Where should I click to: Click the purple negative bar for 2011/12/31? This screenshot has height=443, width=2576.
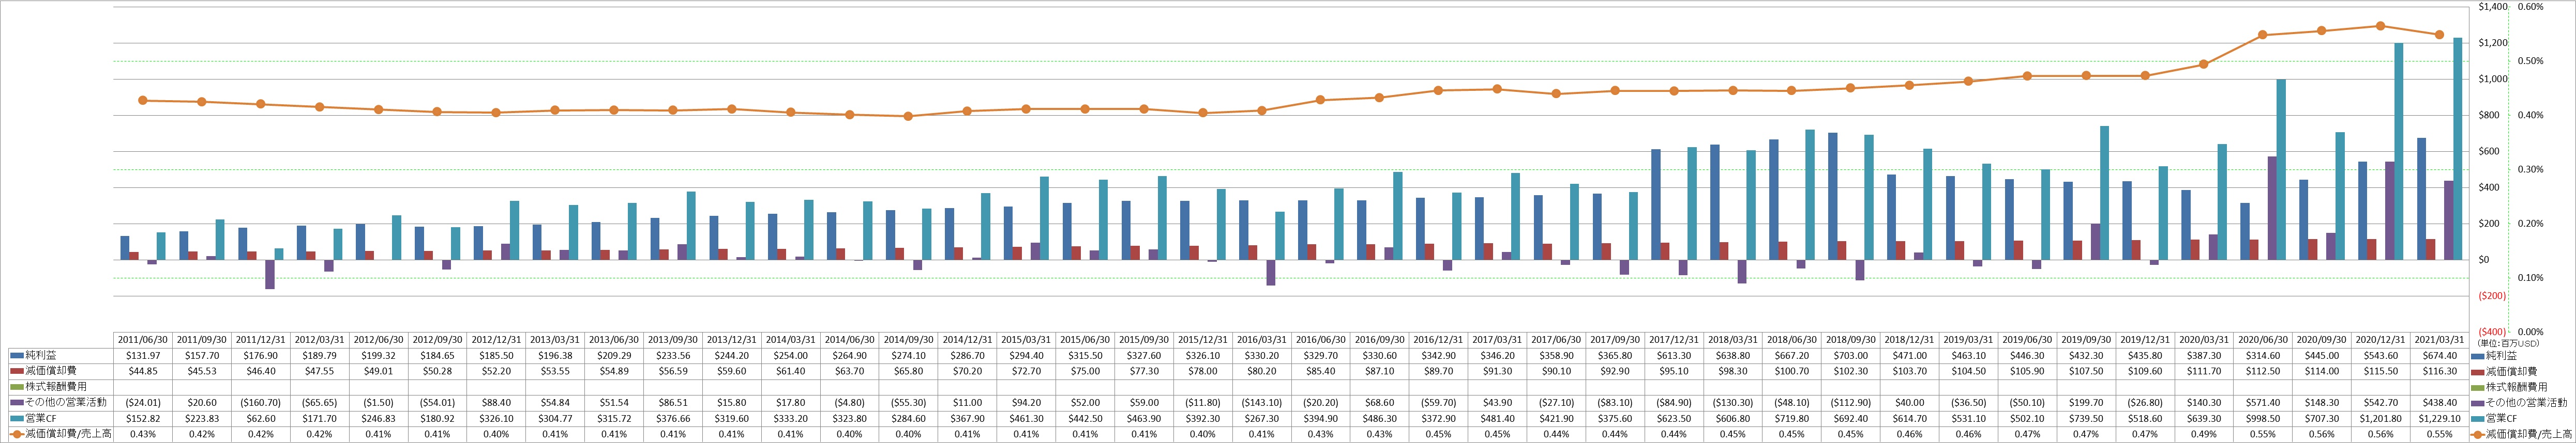(270, 274)
